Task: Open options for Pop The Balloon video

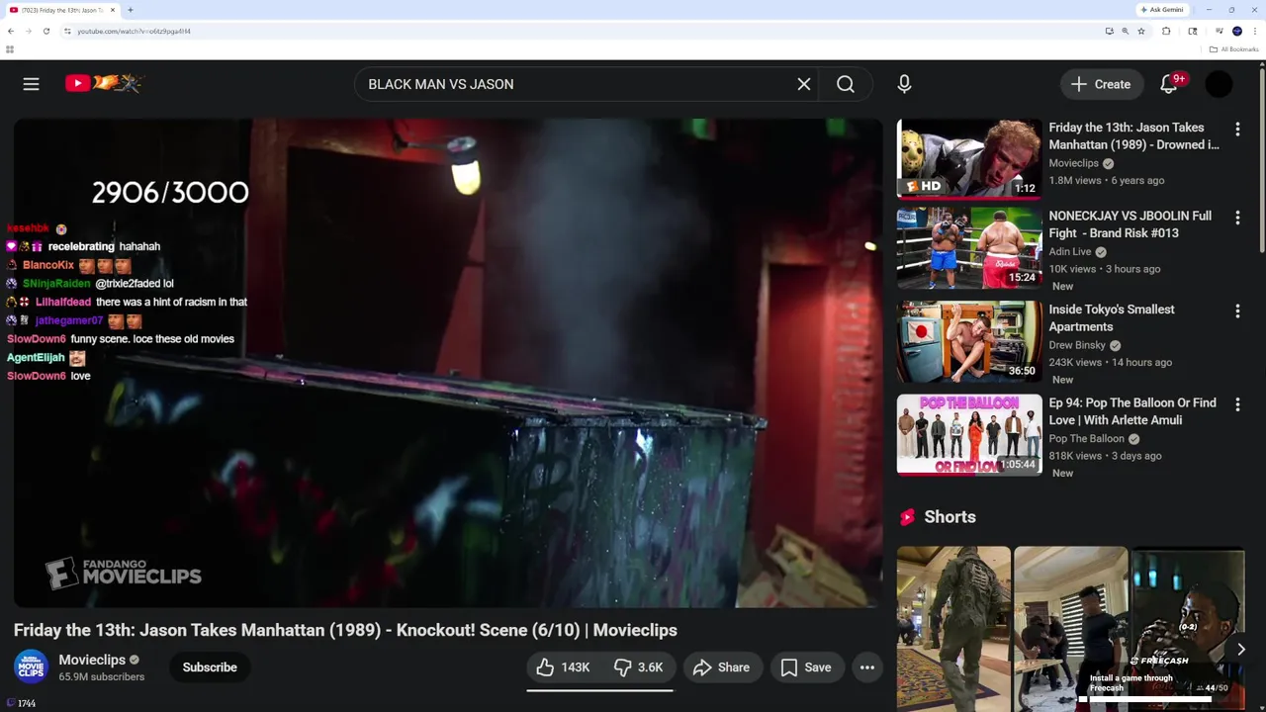Action: coord(1237,404)
